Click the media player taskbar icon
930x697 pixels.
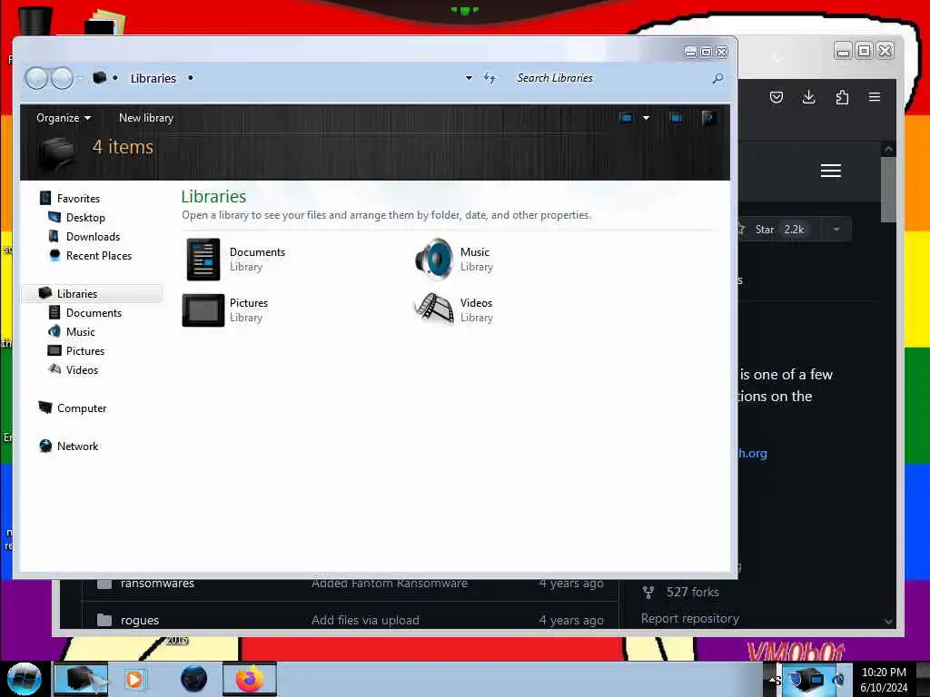(134, 679)
